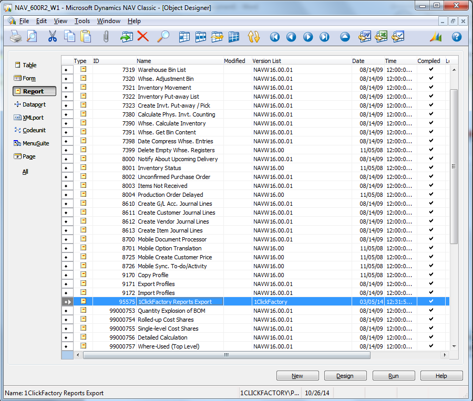Toggle Compiled checkmark for Warehouse Bin List
The image size is (473, 401).
431,70
